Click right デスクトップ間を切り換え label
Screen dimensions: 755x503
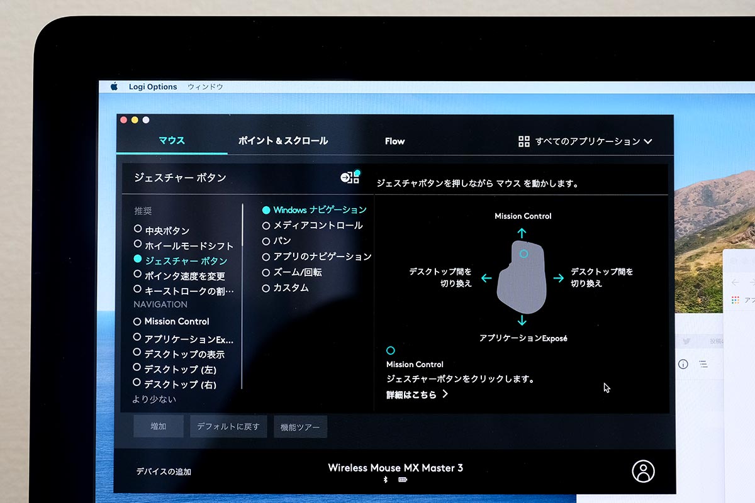(602, 278)
